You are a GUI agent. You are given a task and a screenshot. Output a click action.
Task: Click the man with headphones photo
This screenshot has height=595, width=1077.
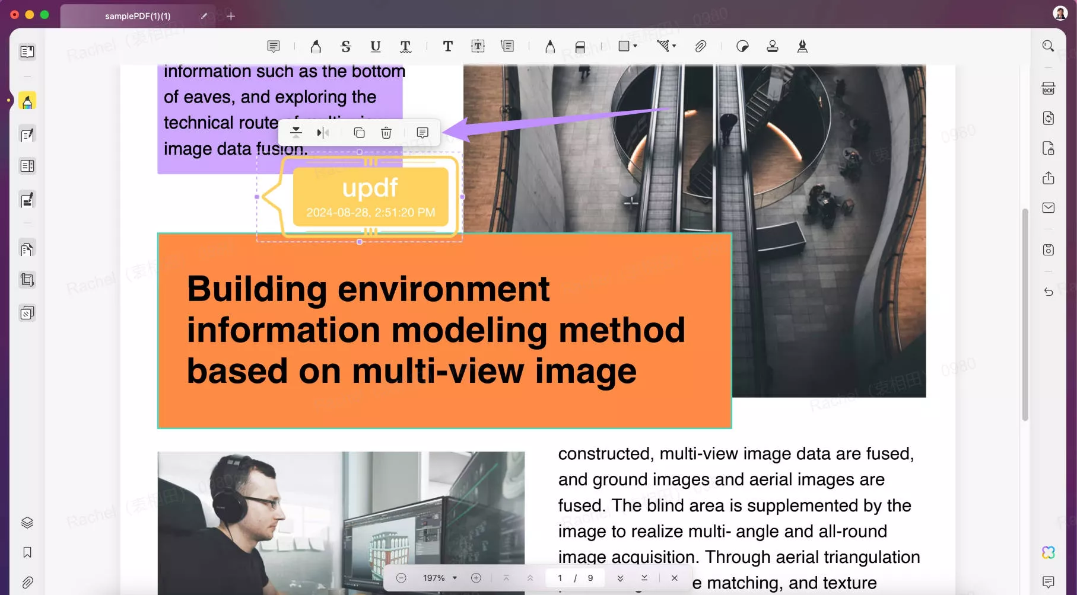341,523
